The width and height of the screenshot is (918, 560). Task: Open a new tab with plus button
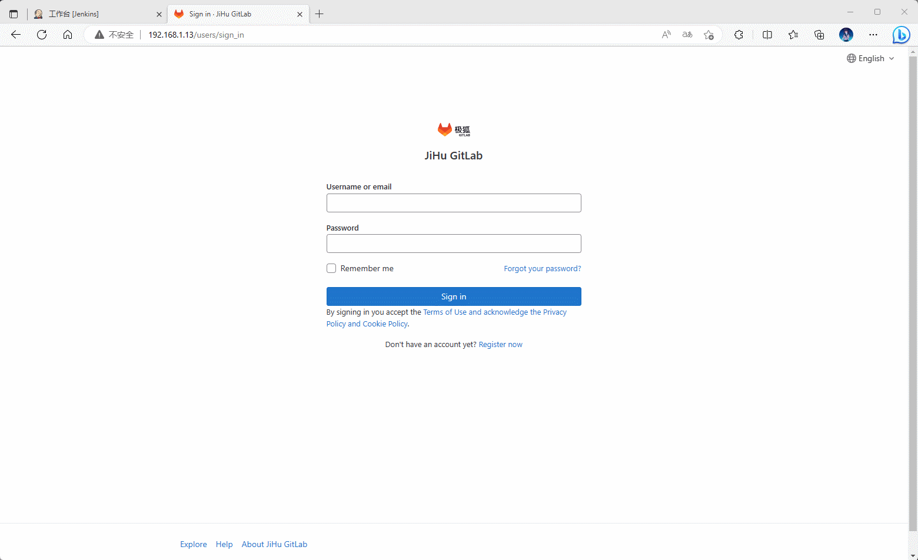click(x=319, y=14)
